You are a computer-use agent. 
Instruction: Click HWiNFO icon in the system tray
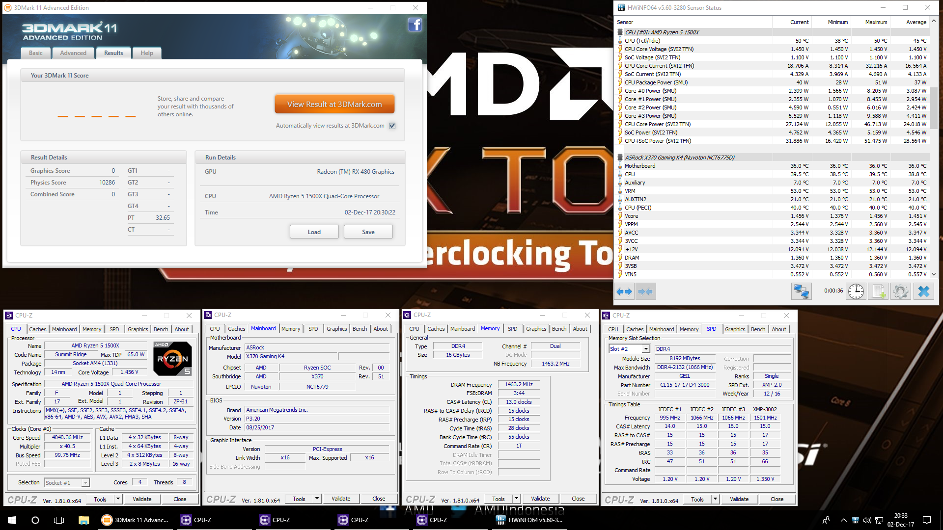point(856,520)
